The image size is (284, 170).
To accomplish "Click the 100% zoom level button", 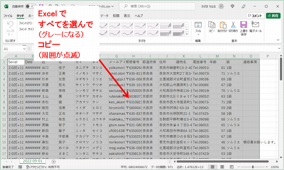I will point(275,167).
